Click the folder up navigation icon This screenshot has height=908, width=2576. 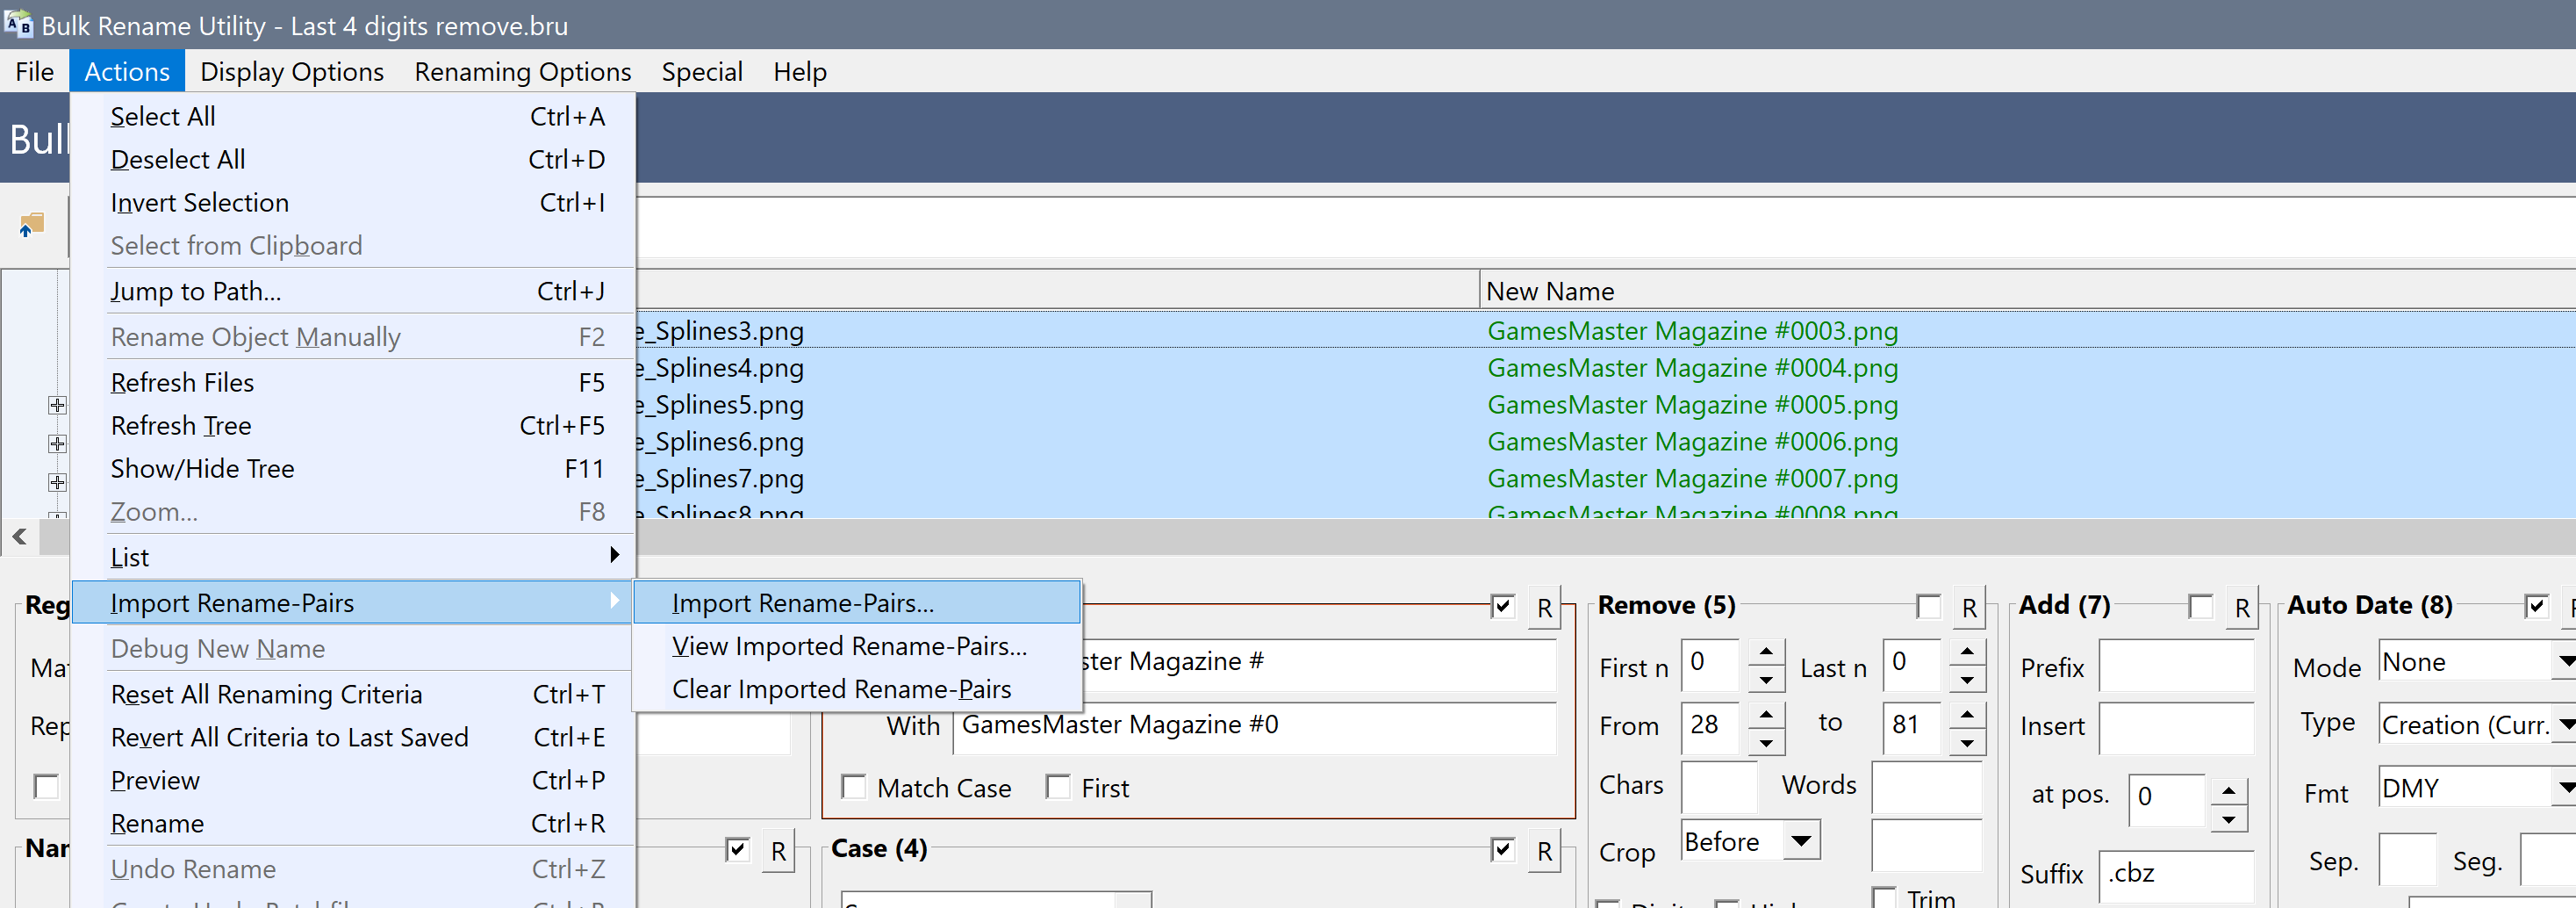pos(32,224)
